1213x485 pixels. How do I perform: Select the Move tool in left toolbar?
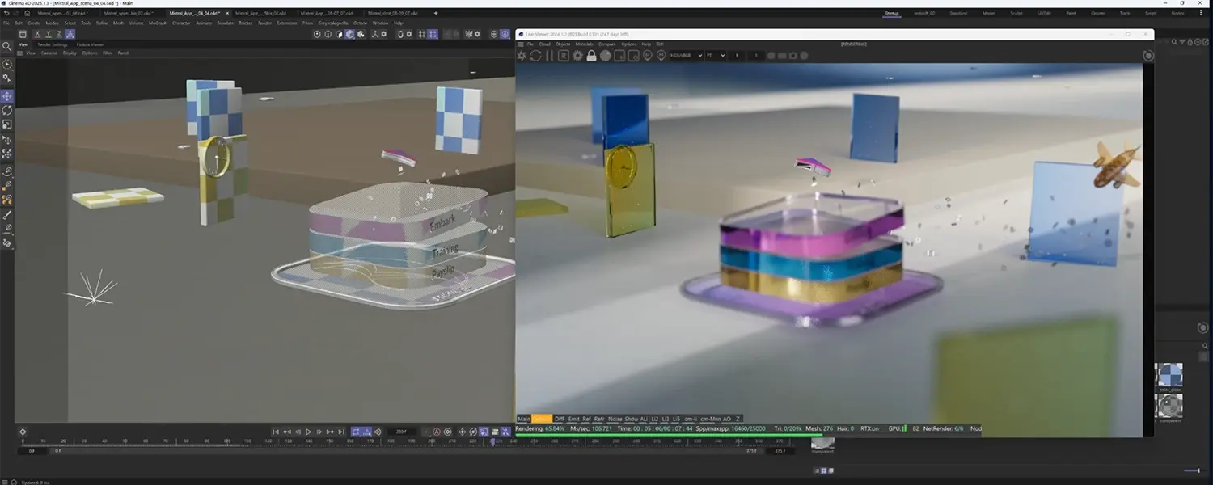7,96
